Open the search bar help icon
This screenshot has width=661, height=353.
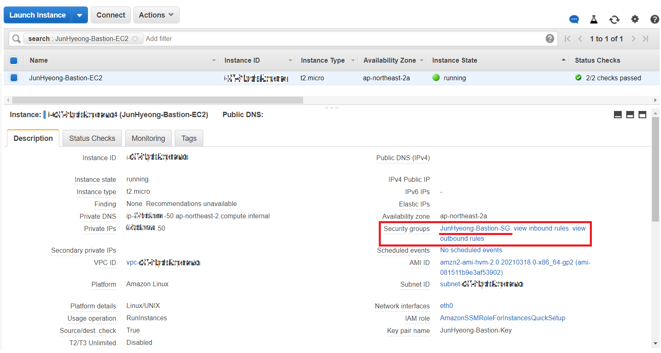[550, 38]
